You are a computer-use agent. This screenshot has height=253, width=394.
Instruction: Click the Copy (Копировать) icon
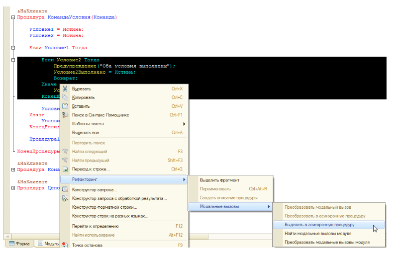coord(65,97)
